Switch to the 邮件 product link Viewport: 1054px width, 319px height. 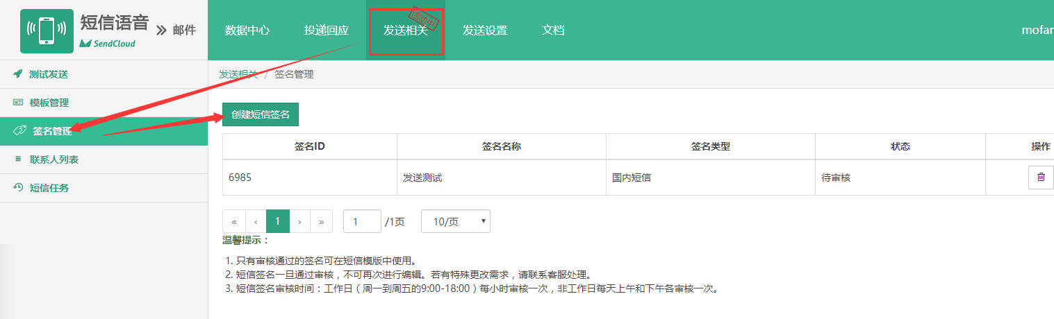(x=184, y=31)
